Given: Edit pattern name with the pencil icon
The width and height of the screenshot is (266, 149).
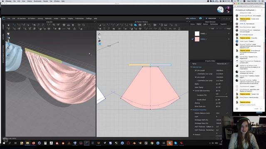Looking at the screenshot, I should tap(228, 64).
